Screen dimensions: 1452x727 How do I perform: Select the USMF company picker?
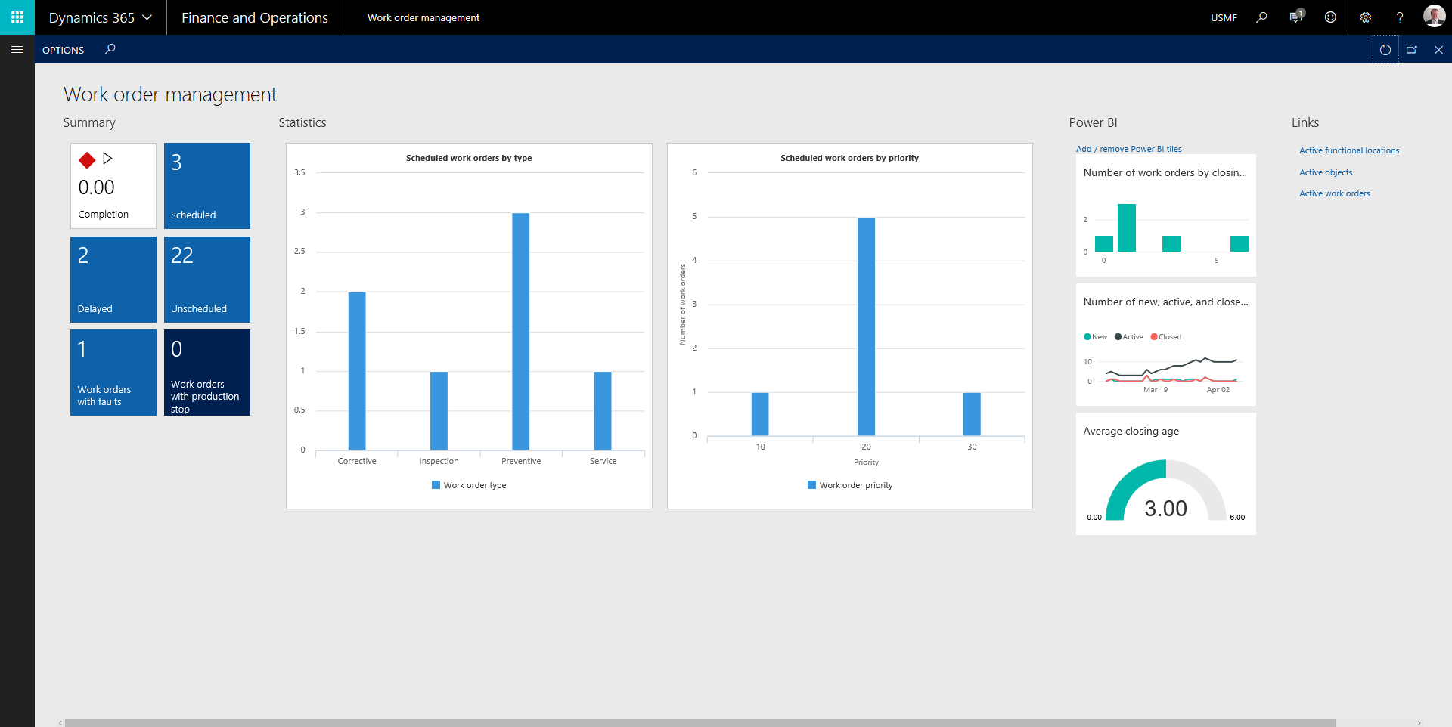[1223, 17]
